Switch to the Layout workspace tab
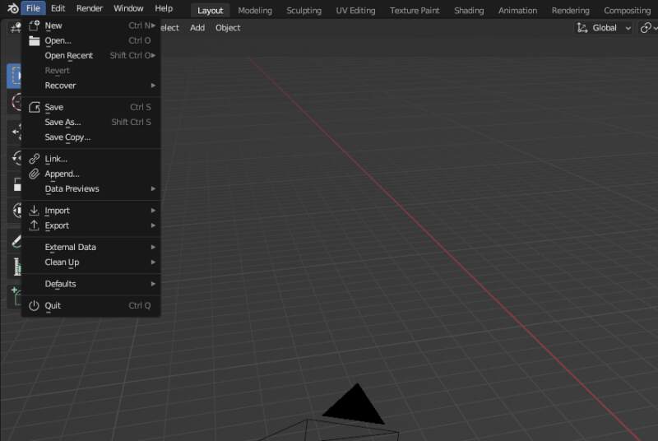 [211, 11]
